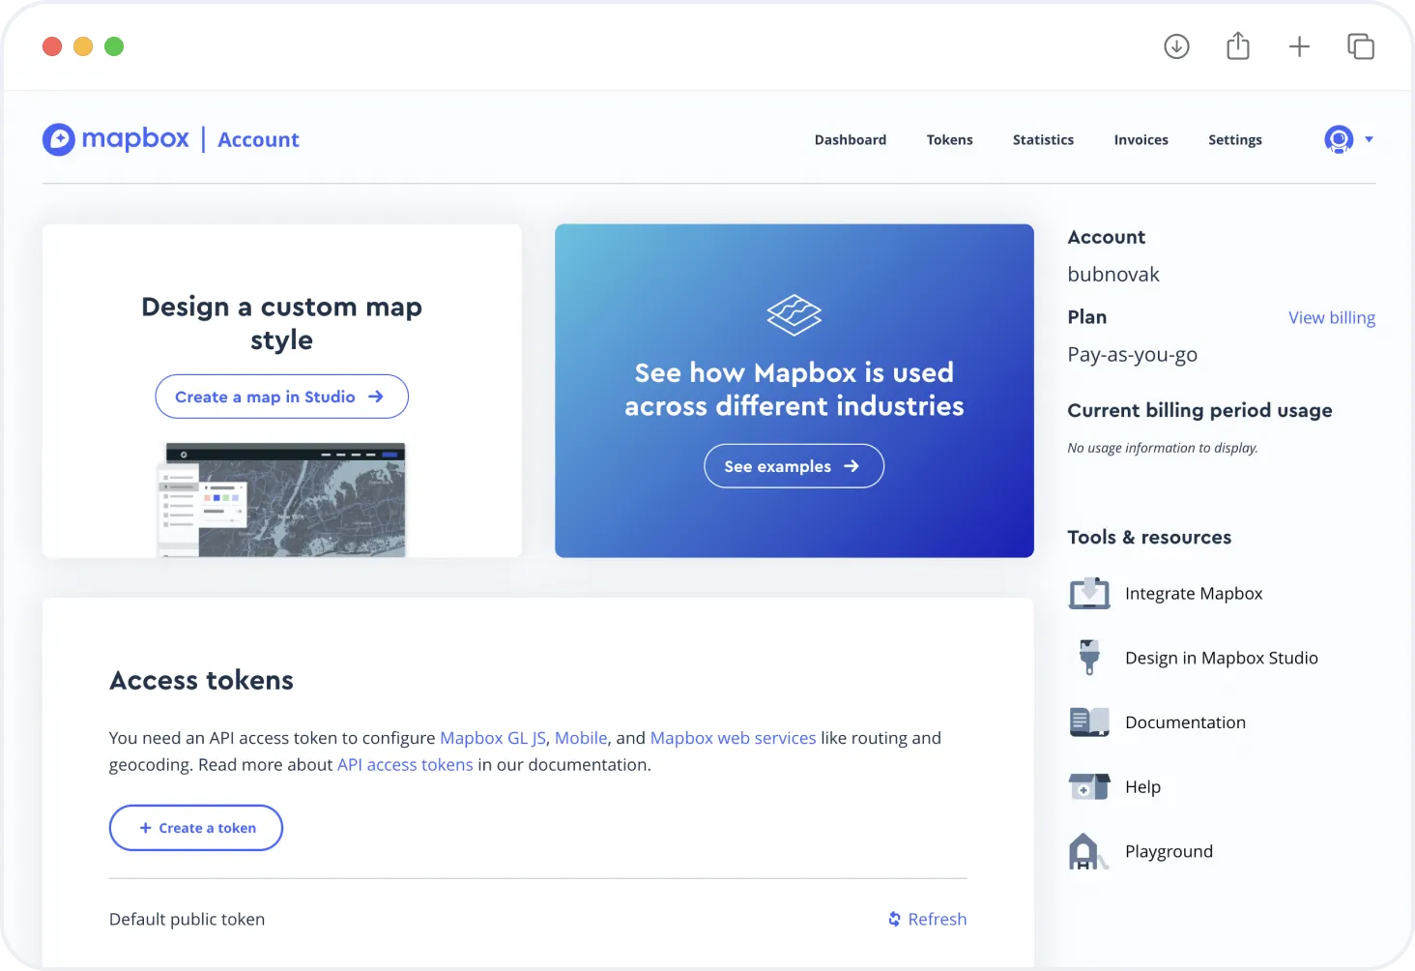Open Help via the lifebuoy icon
Screen dimensions: 1415x971
1088,786
